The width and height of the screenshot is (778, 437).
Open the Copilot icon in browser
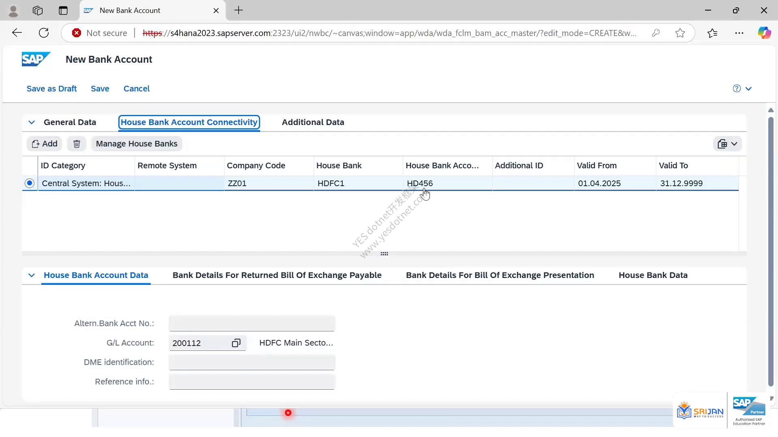(x=764, y=33)
